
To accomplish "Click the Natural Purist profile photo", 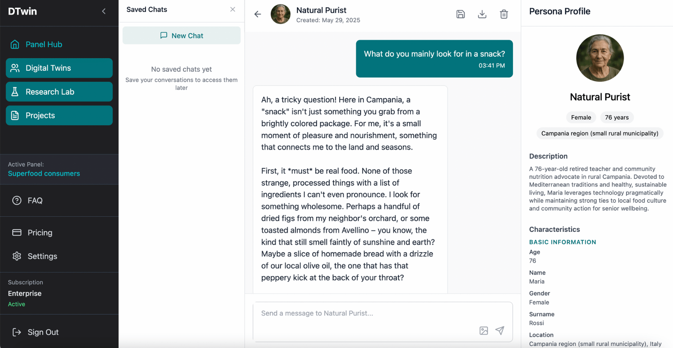I will [600, 58].
